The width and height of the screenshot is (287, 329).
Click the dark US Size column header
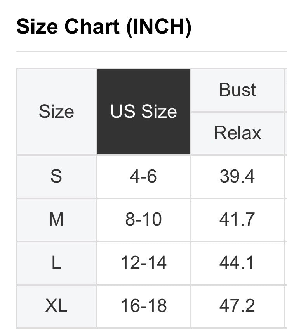pyautogui.click(x=143, y=112)
